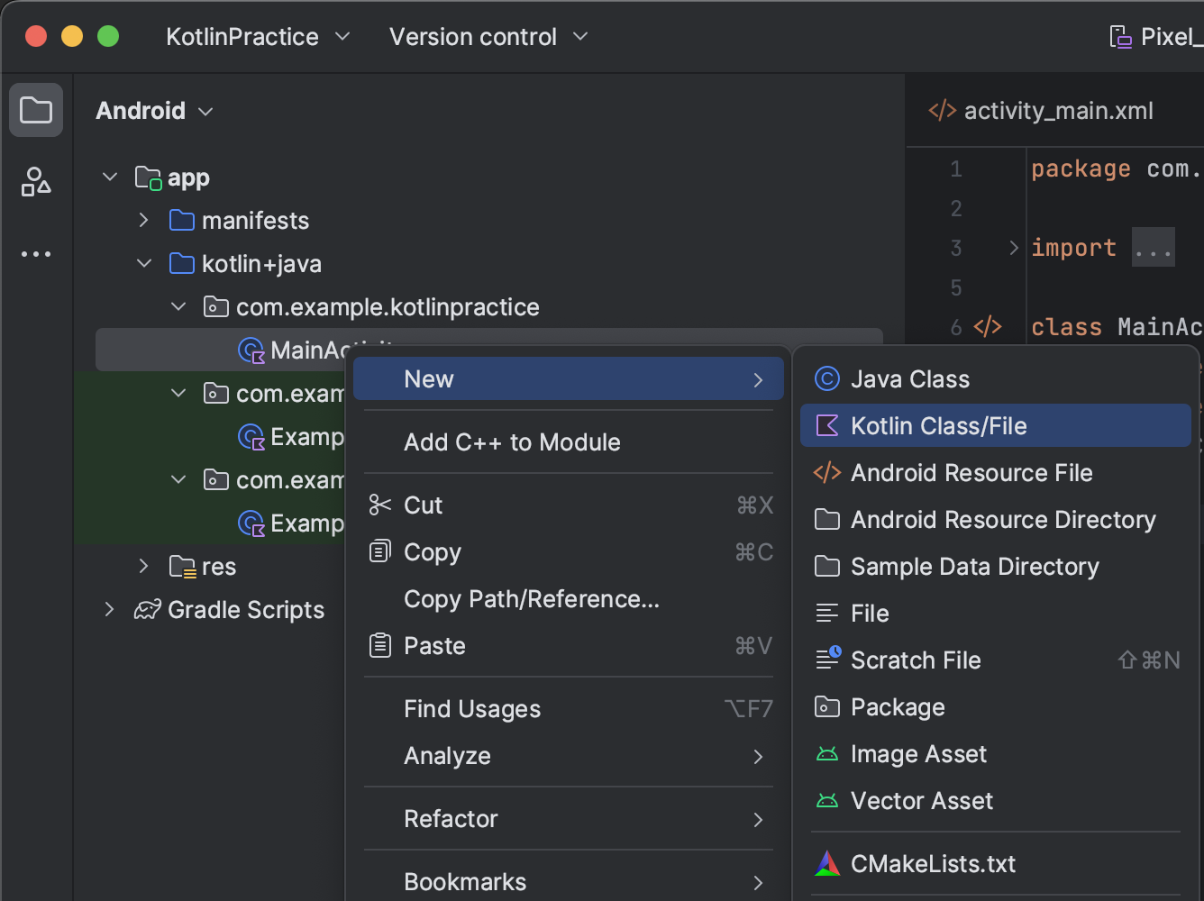
Task: Expand the manifests folder
Action: click(144, 221)
